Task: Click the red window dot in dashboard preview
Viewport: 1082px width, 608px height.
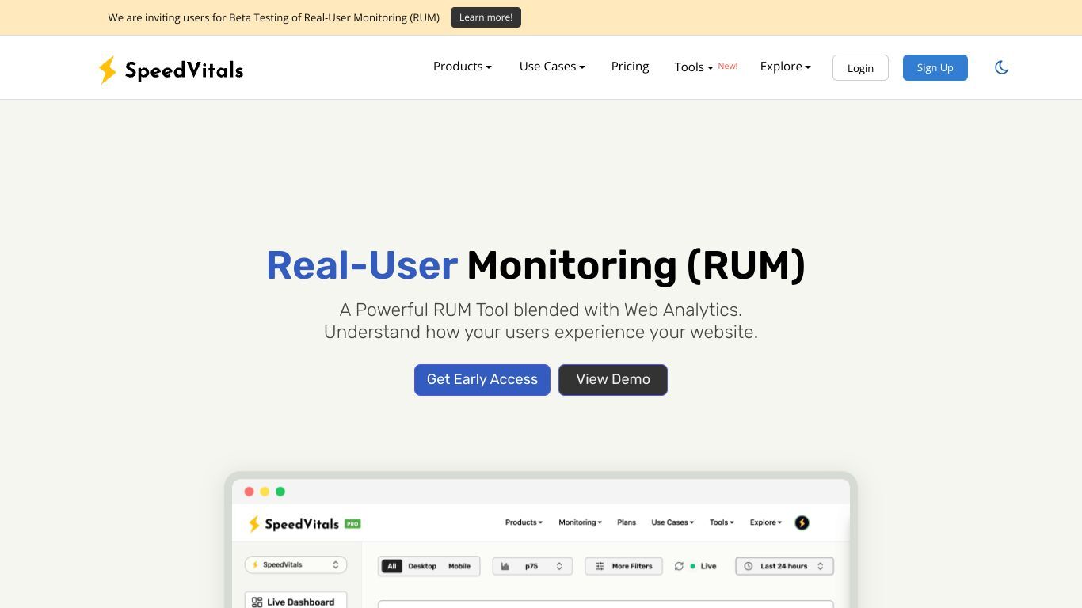Action: pyautogui.click(x=249, y=492)
